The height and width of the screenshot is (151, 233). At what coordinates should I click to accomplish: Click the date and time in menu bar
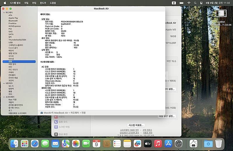point(218,3)
